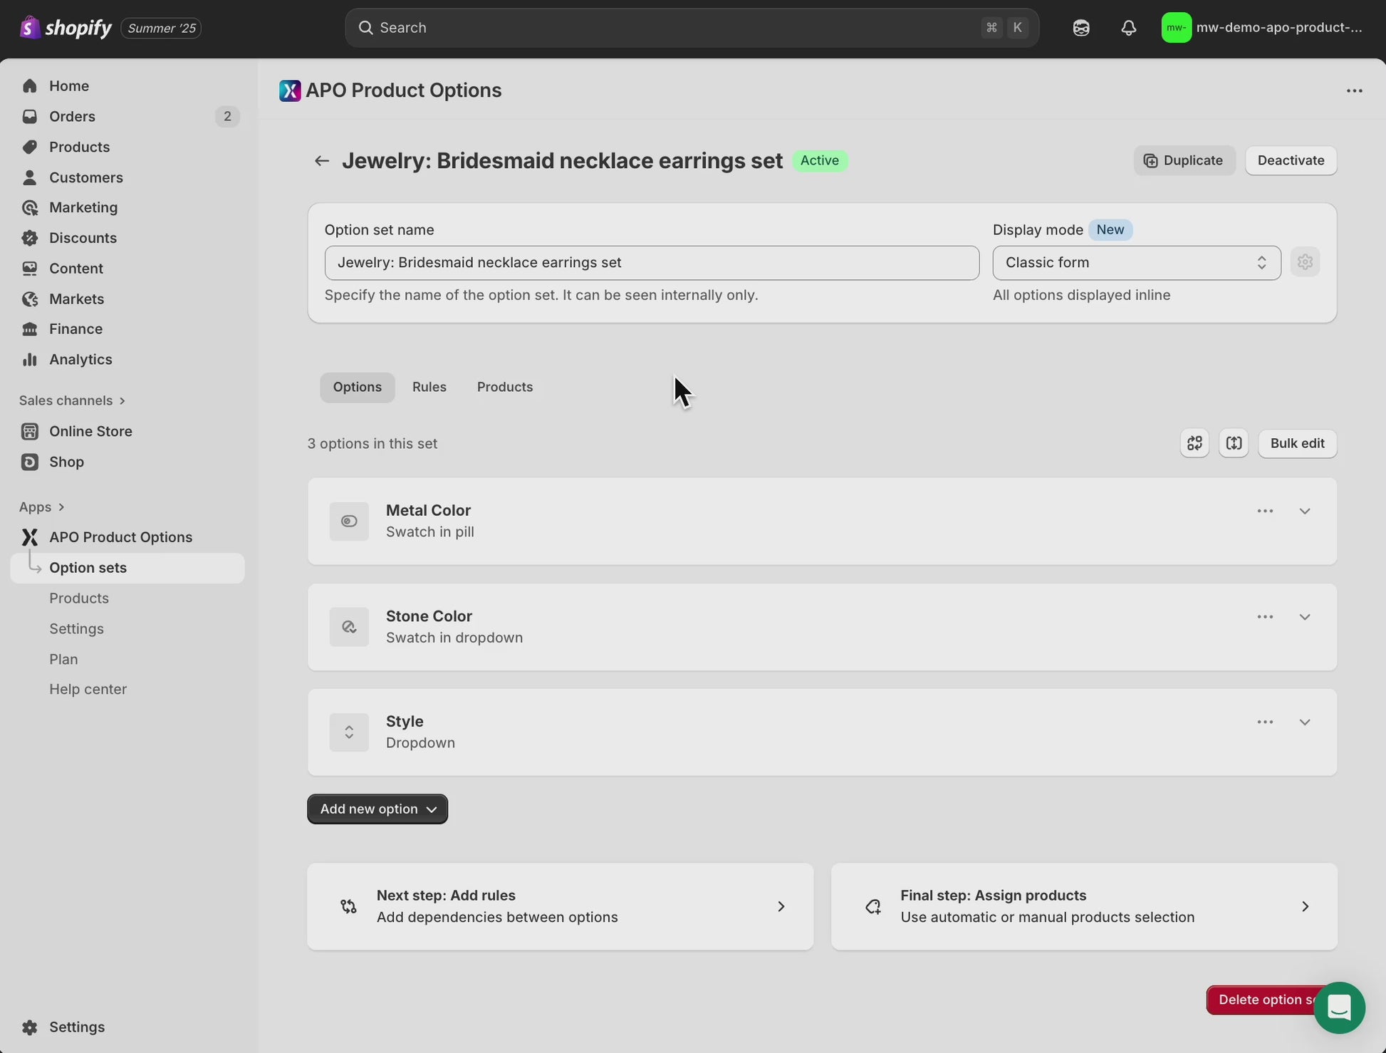
Task: Click the Duplicate button
Action: tap(1184, 160)
